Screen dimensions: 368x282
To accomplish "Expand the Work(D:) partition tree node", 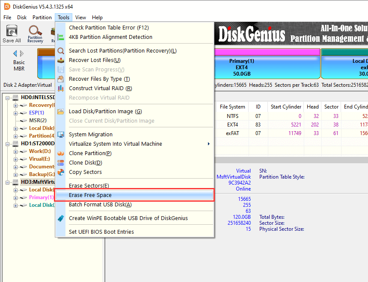I will pos(16,151).
